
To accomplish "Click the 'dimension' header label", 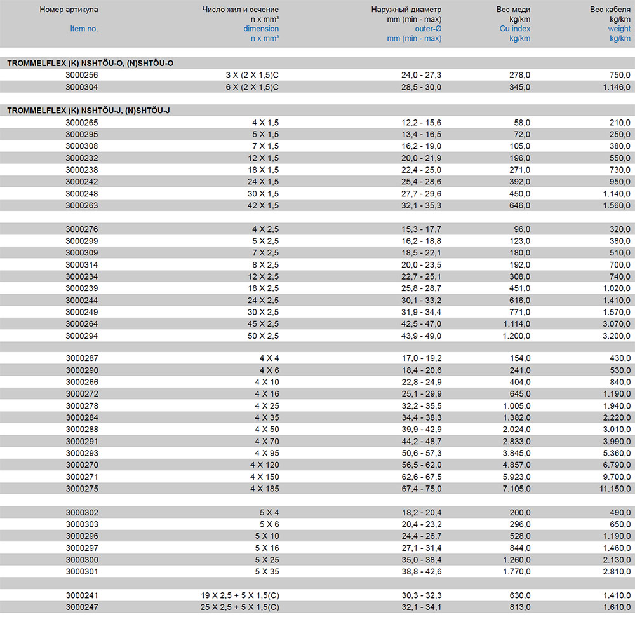I will 261,29.
